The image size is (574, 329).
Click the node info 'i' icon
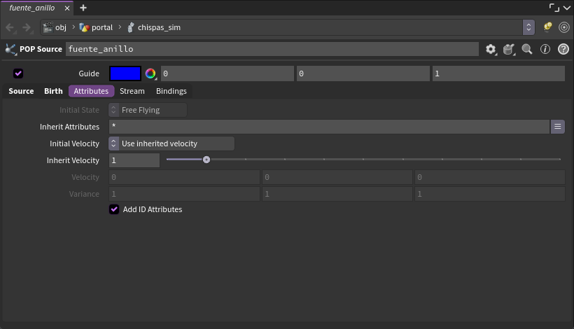(x=545, y=49)
